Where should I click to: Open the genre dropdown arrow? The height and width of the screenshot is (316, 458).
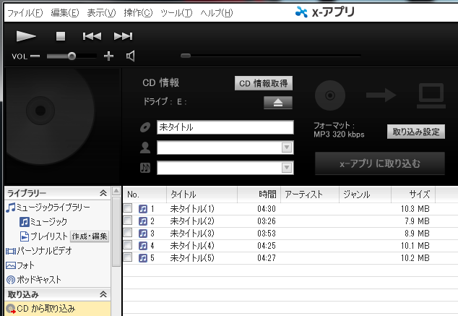287,168
